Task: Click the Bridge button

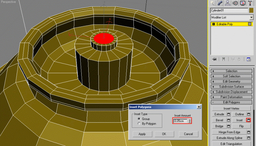Action: 219,126
